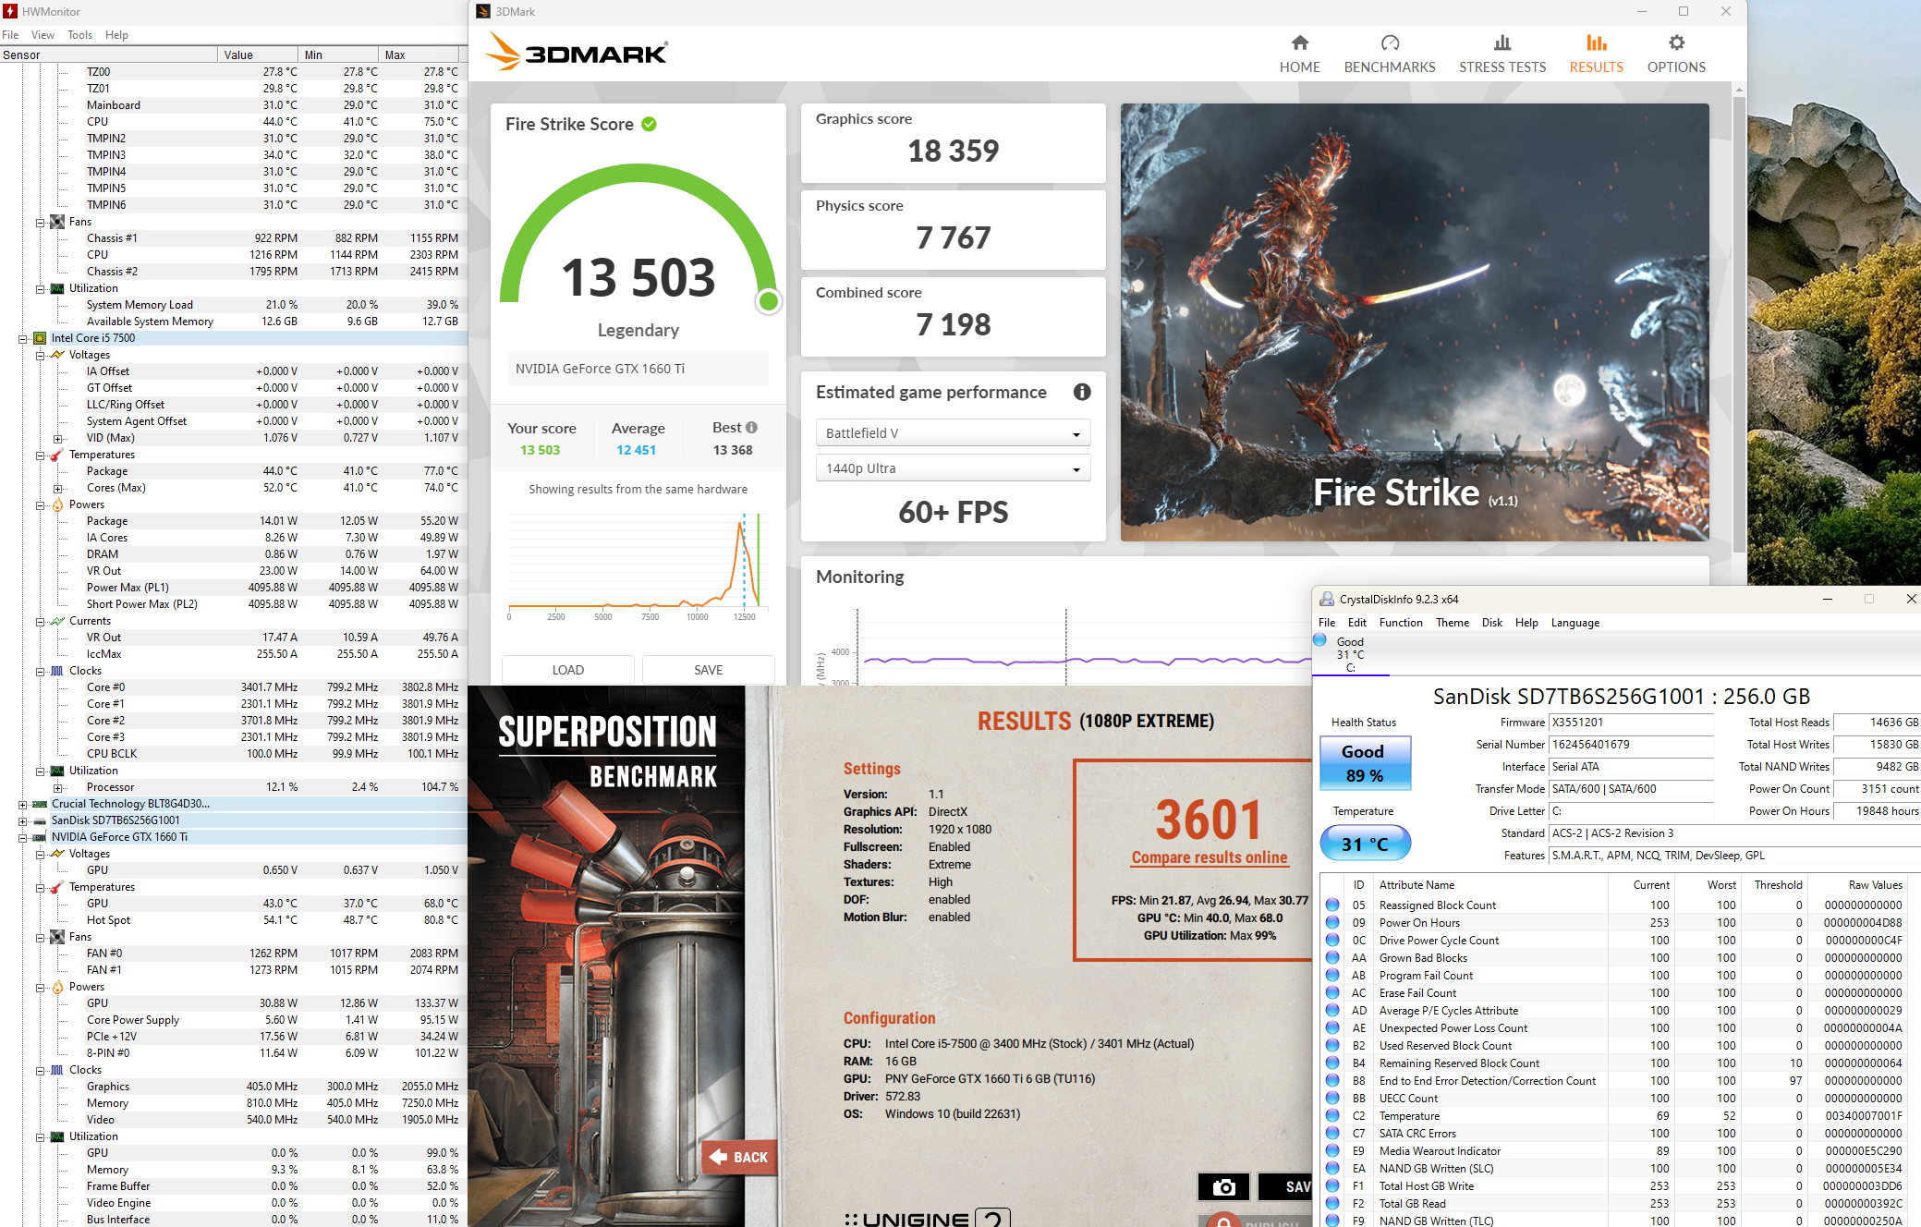Screen dimensions: 1921x1227
Task: Click SanDisk SD7TB6S256G1001 drive icon in HWMonitor
Action: [x=40, y=820]
